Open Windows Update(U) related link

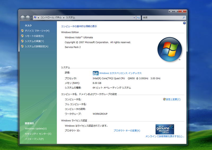click(x=36, y=129)
